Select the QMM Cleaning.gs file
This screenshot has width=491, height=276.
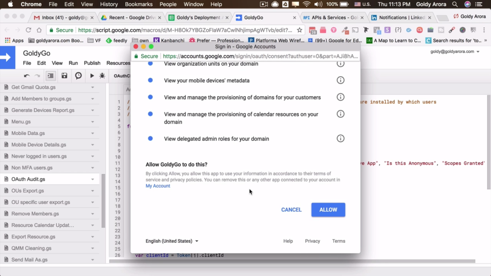point(50,248)
